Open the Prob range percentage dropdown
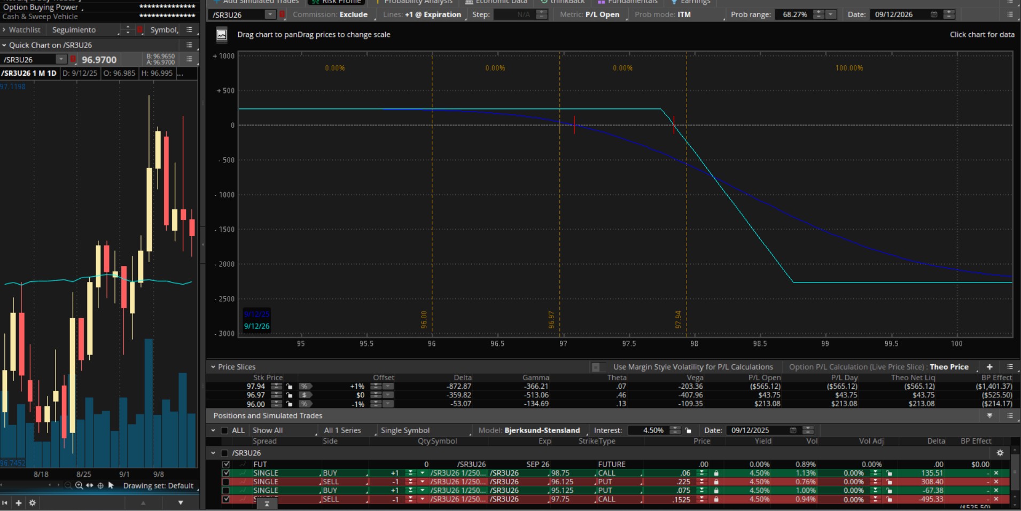This screenshot has height=511, width=1021. point(831,14)
